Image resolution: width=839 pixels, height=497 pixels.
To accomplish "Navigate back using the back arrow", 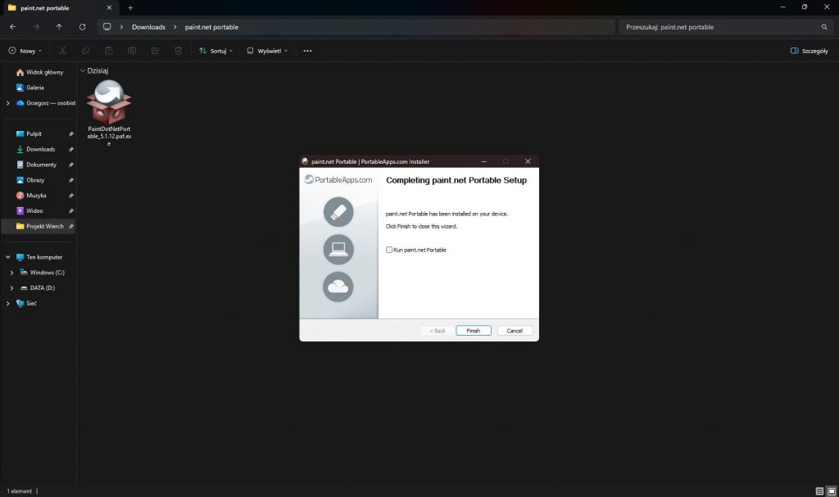I will (12, 27).
